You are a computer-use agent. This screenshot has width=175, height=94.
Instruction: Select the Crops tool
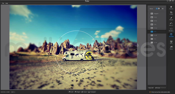pos(171,13)
